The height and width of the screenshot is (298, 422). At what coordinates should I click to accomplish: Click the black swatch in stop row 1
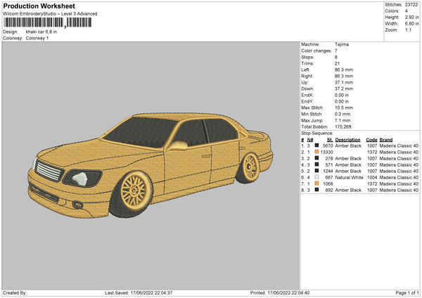point(316,145)
